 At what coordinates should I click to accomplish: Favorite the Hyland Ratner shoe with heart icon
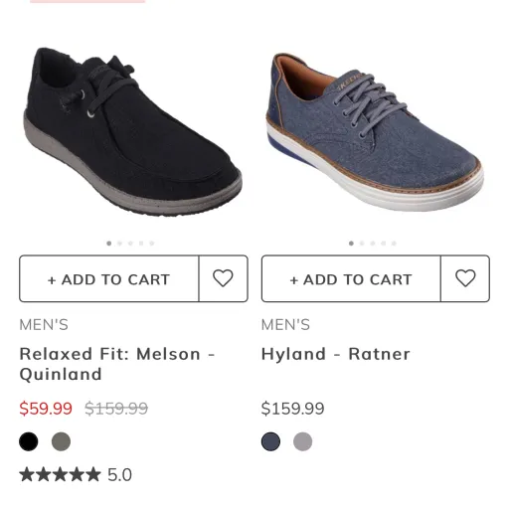465,278
